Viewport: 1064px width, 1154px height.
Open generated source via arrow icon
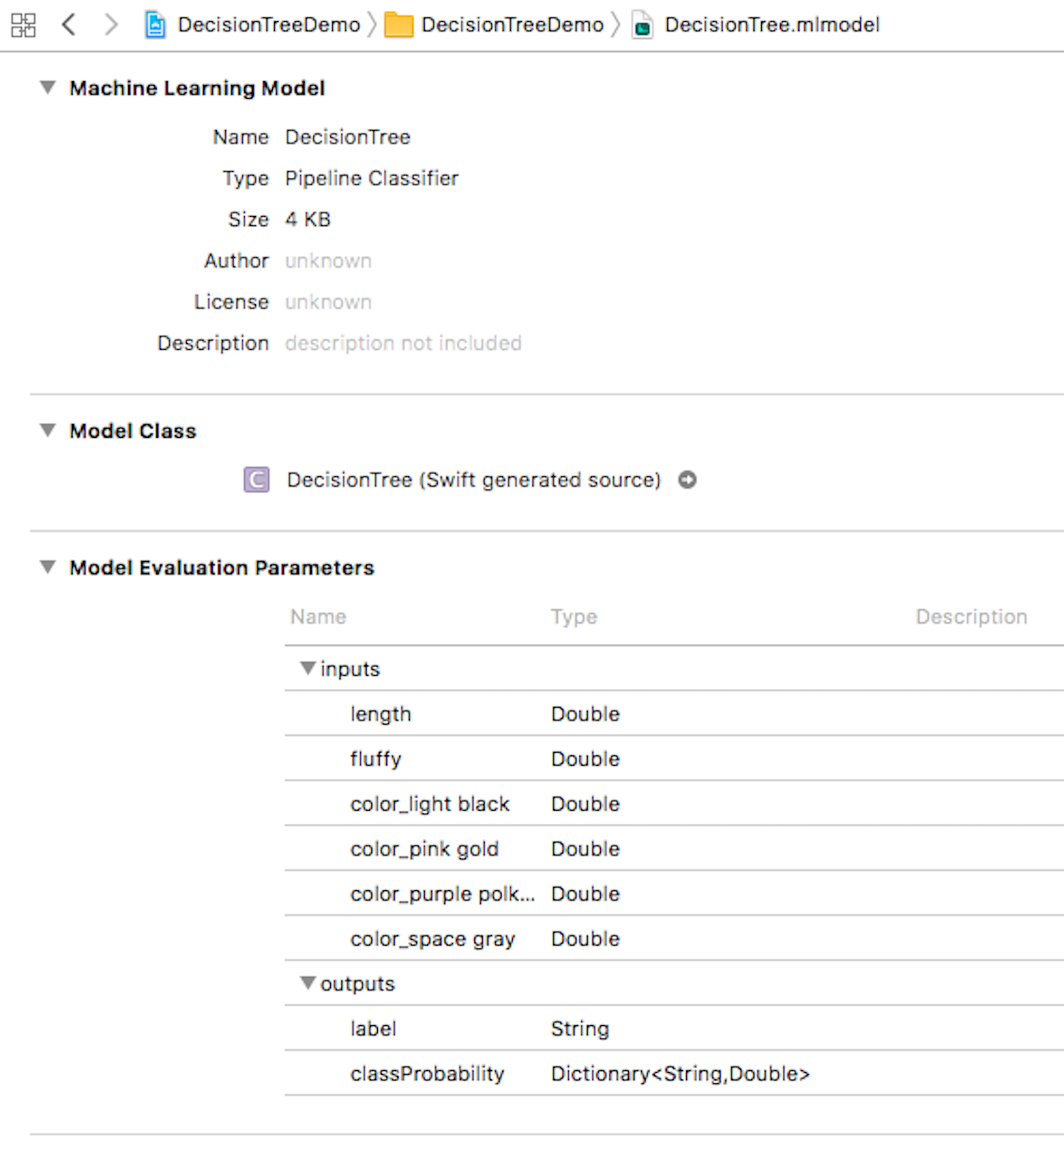coord(688,480)
